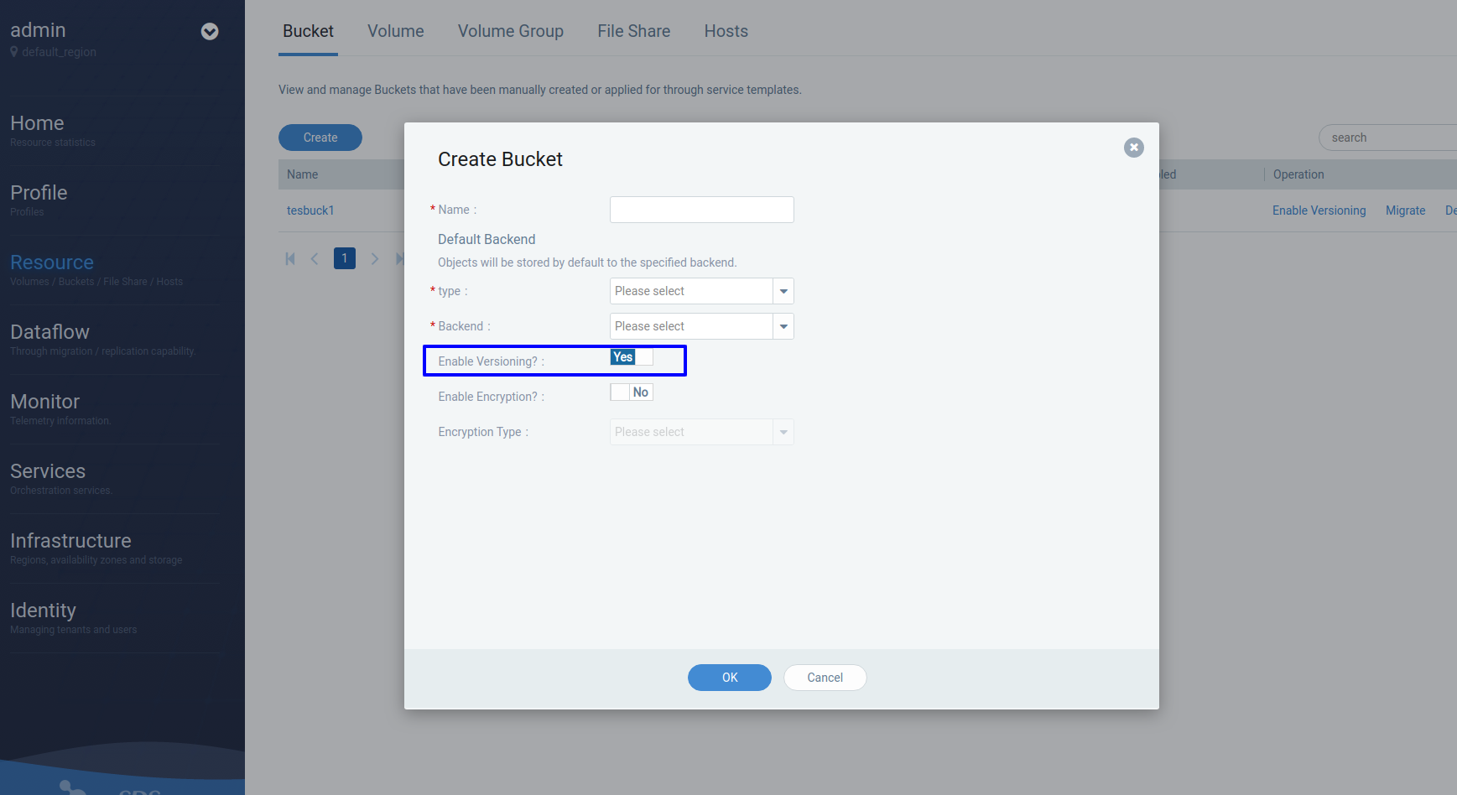Switch to the File Share tab

pos(633,31)
